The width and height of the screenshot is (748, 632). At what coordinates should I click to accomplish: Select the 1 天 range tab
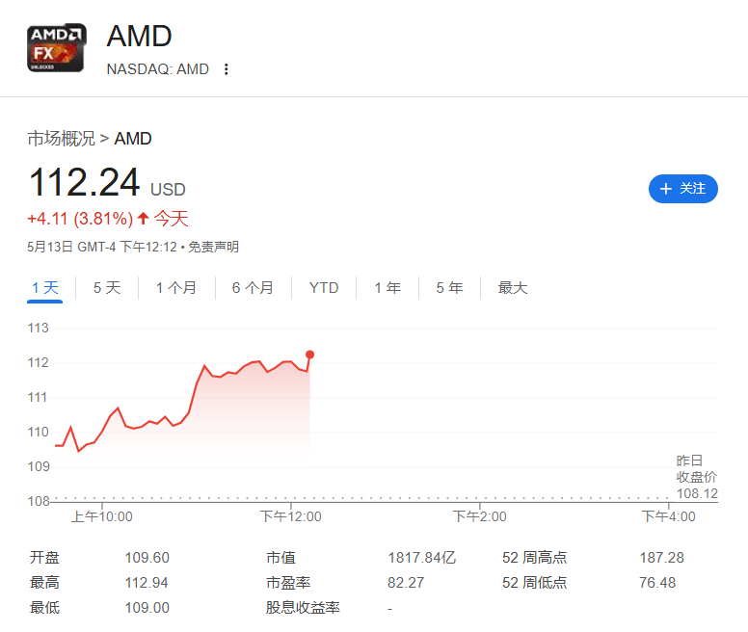click(45, 288)
